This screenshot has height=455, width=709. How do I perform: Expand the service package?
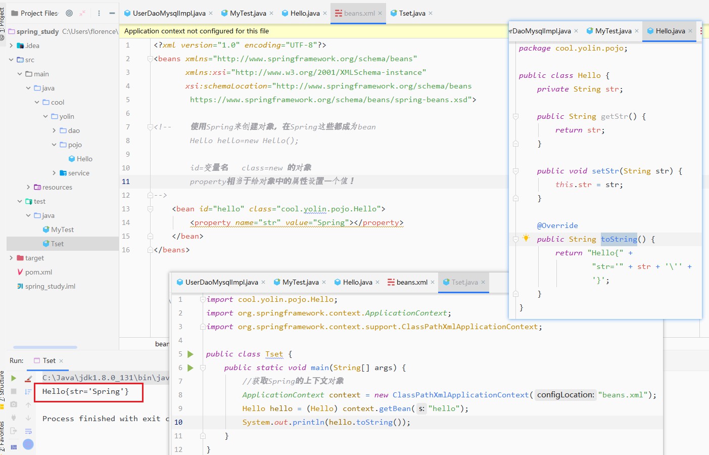pos(54,173)
